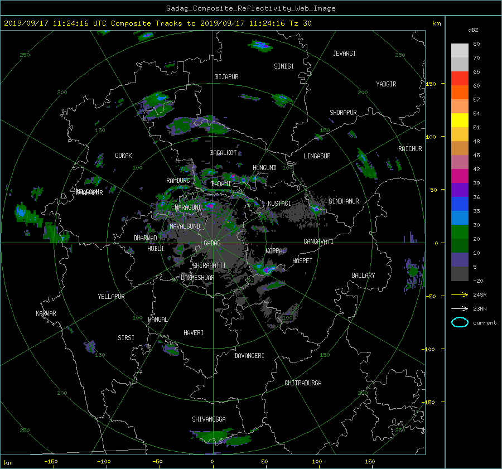
Task: Click the yellow 51-54 dBZ legend swatch
Action: 460,120
